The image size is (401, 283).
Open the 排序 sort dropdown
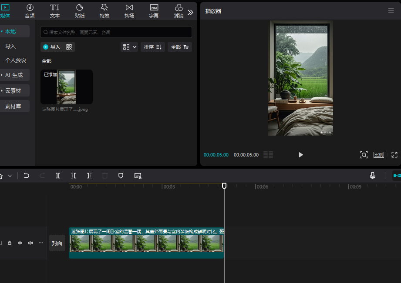tap(153, 47)
